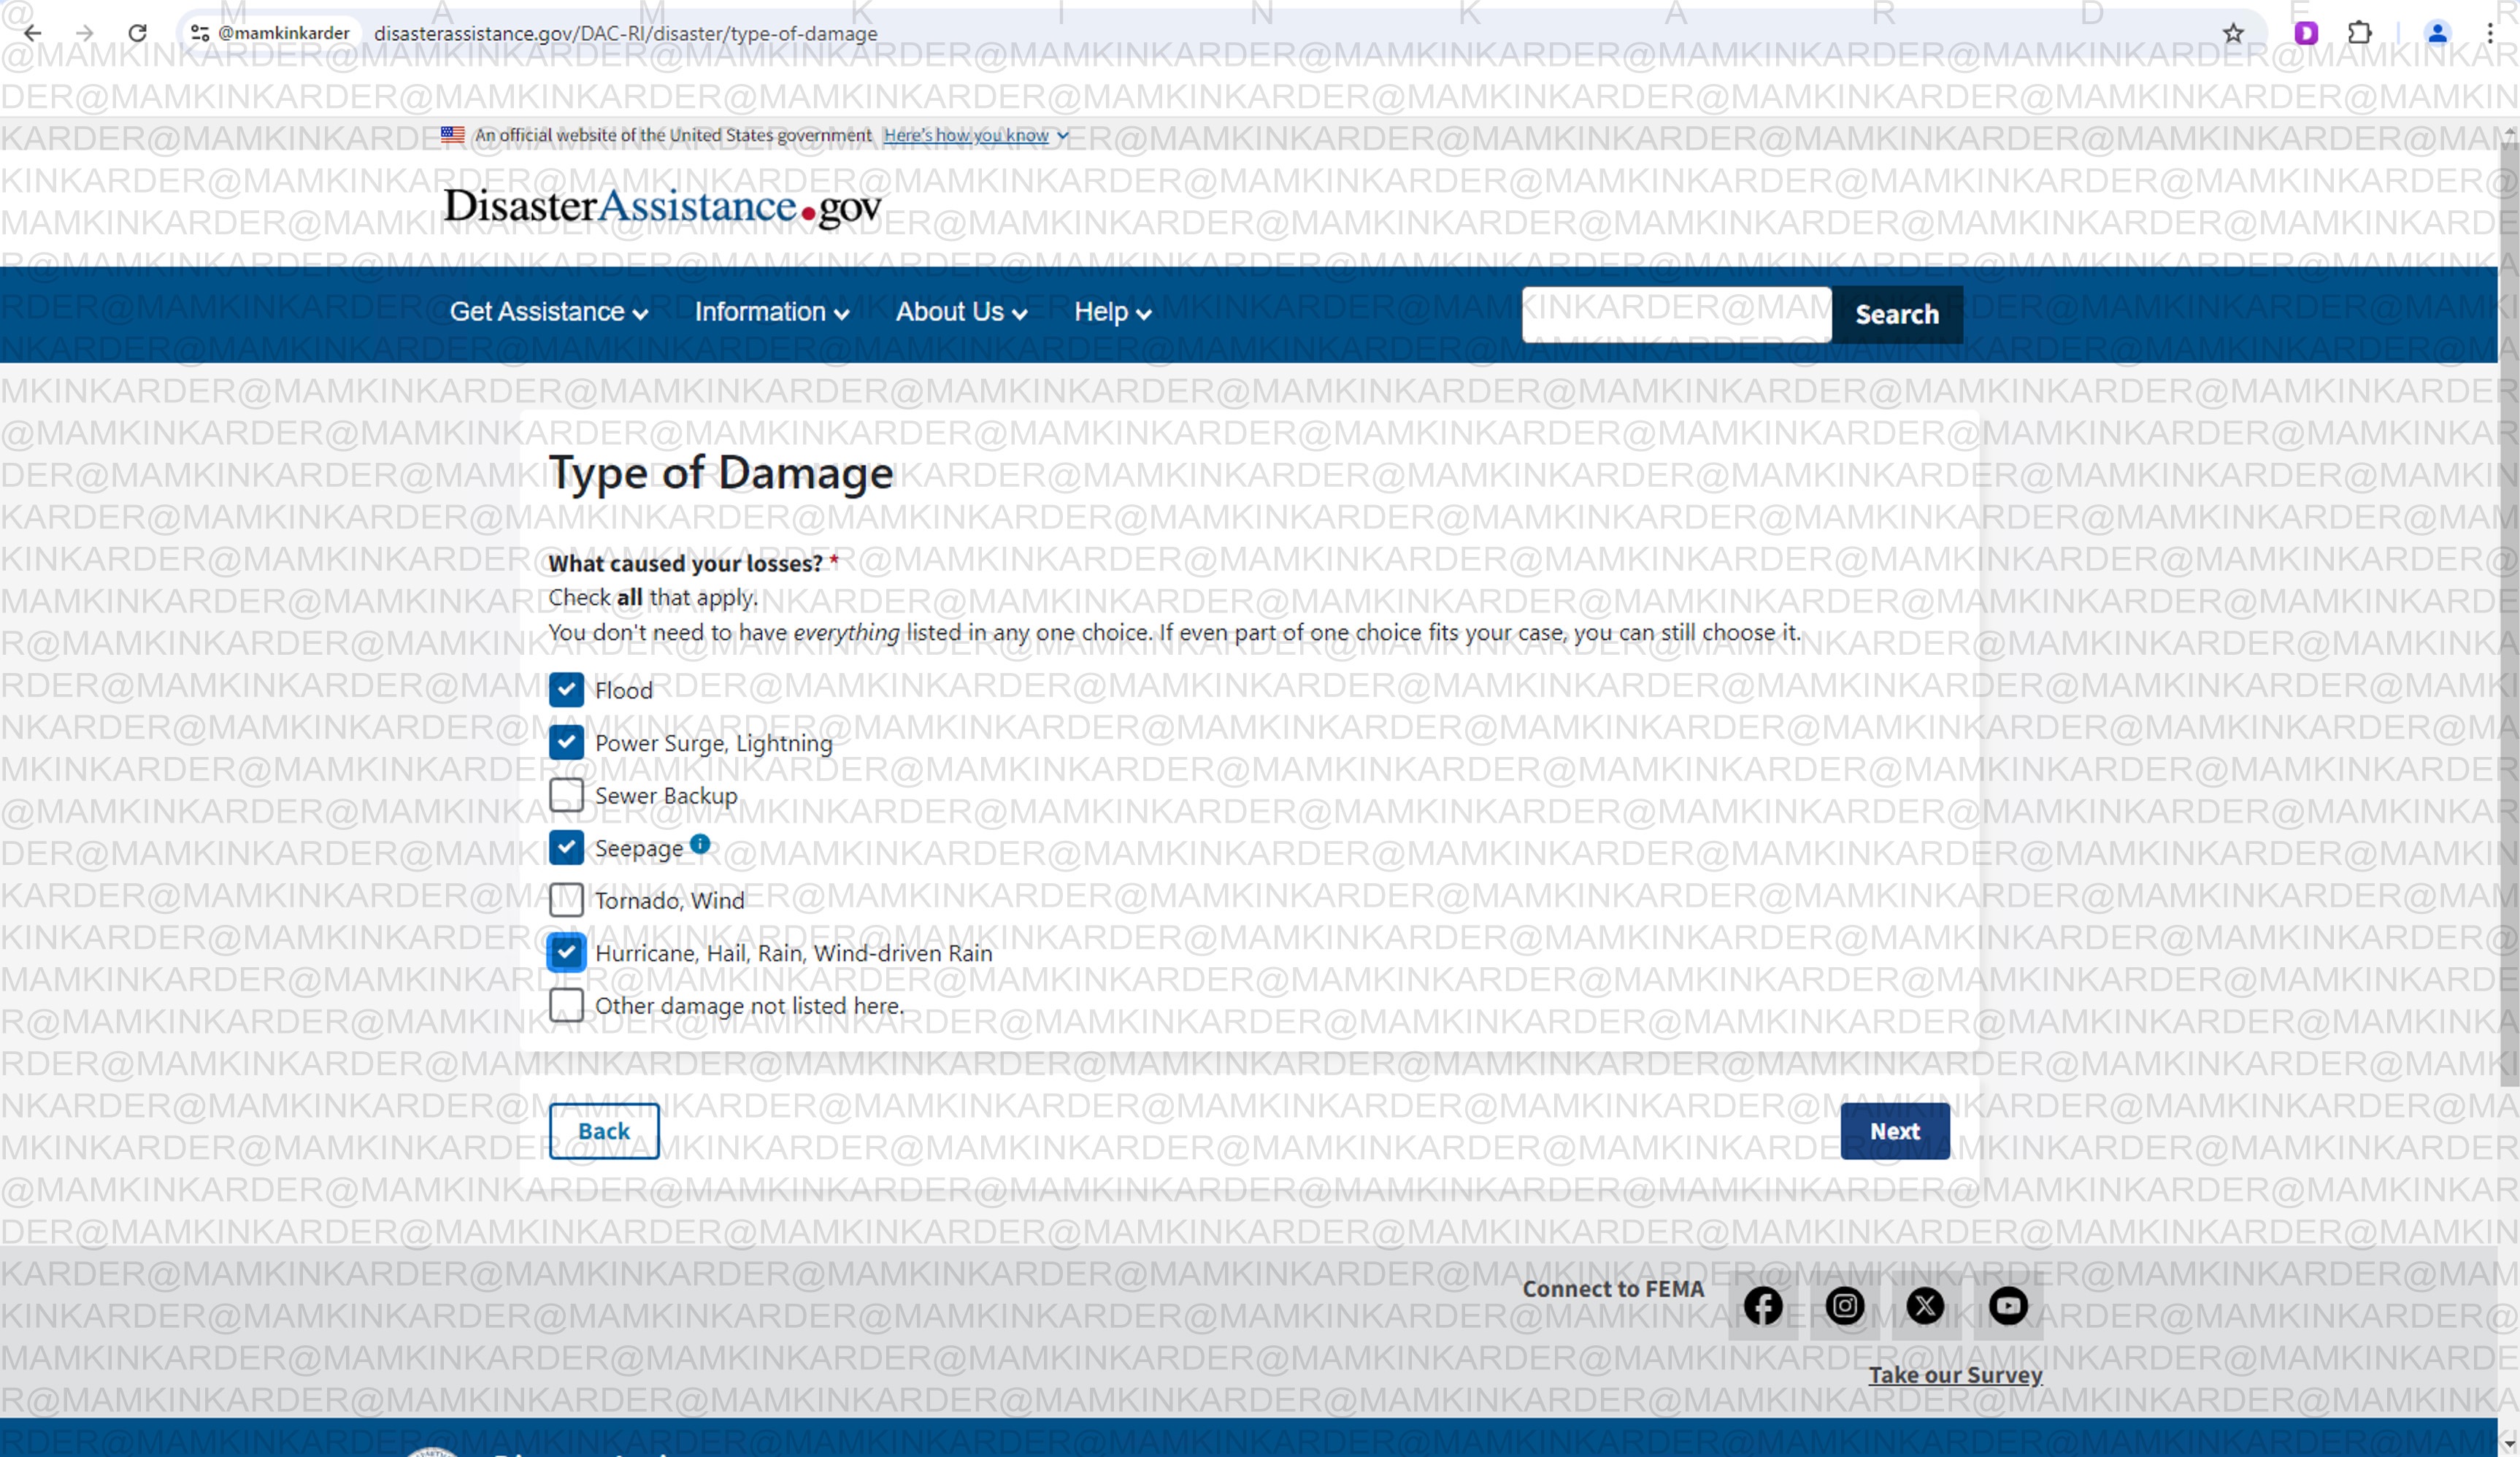Open the Get Assistance dropdown menu
The width and height of the screenshot is (2520, 1457).
click(548, 313)
